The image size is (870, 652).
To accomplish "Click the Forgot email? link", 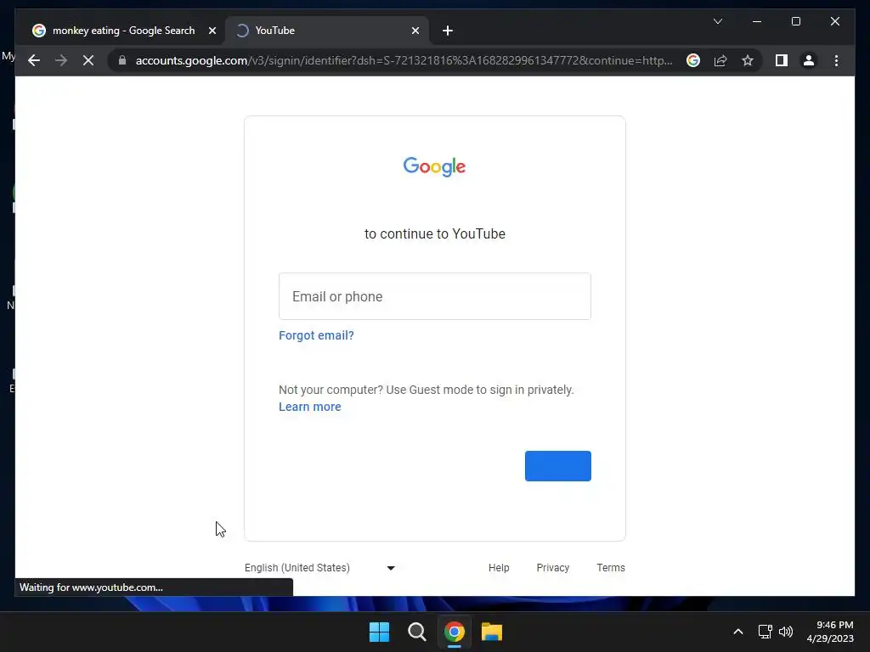I will point(316,335).
